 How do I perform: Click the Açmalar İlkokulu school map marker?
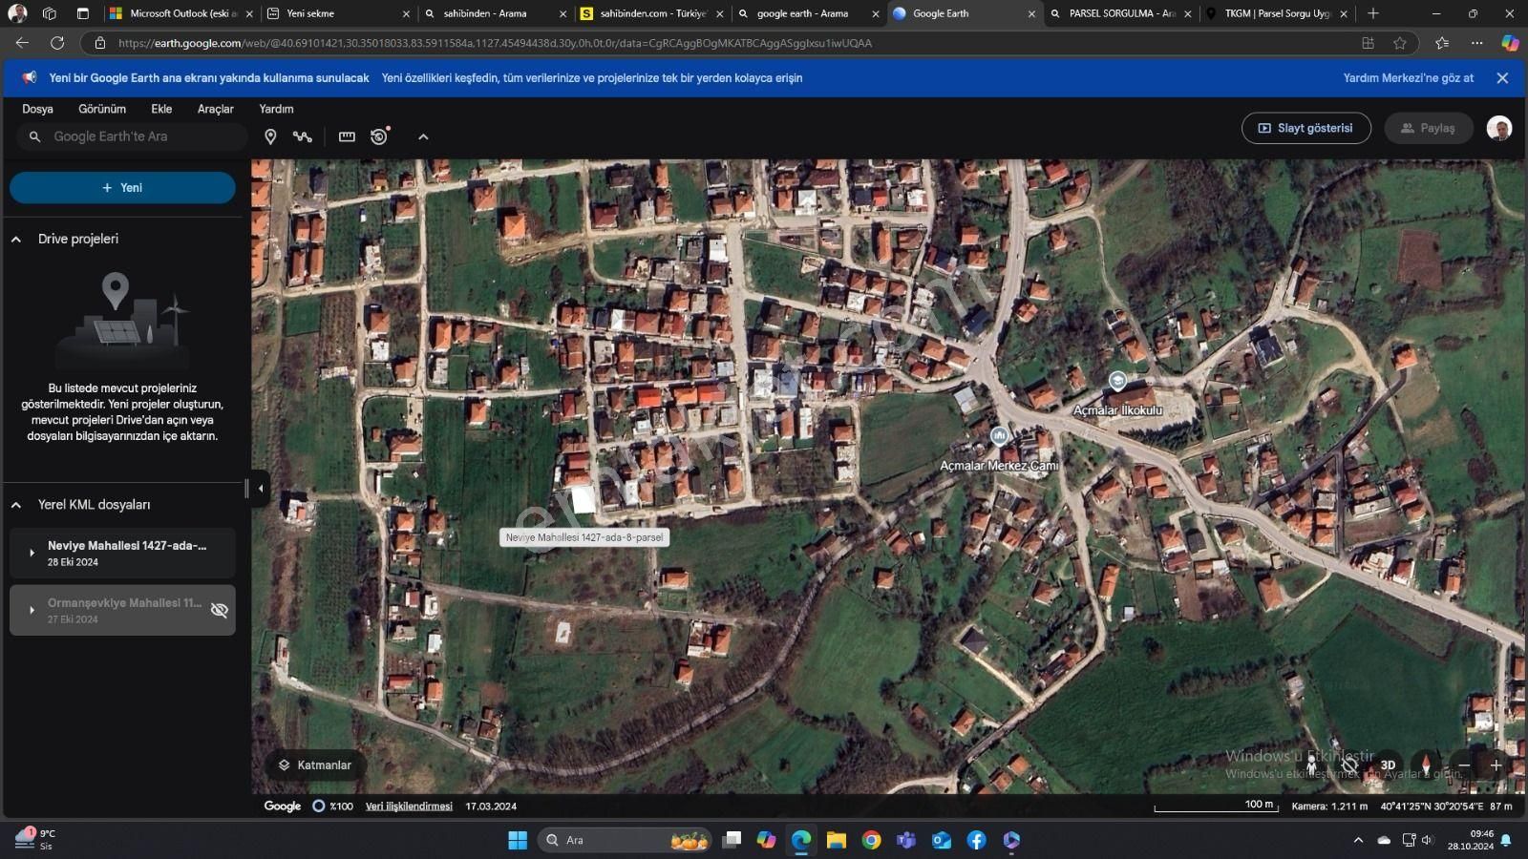pos(1116,382)
